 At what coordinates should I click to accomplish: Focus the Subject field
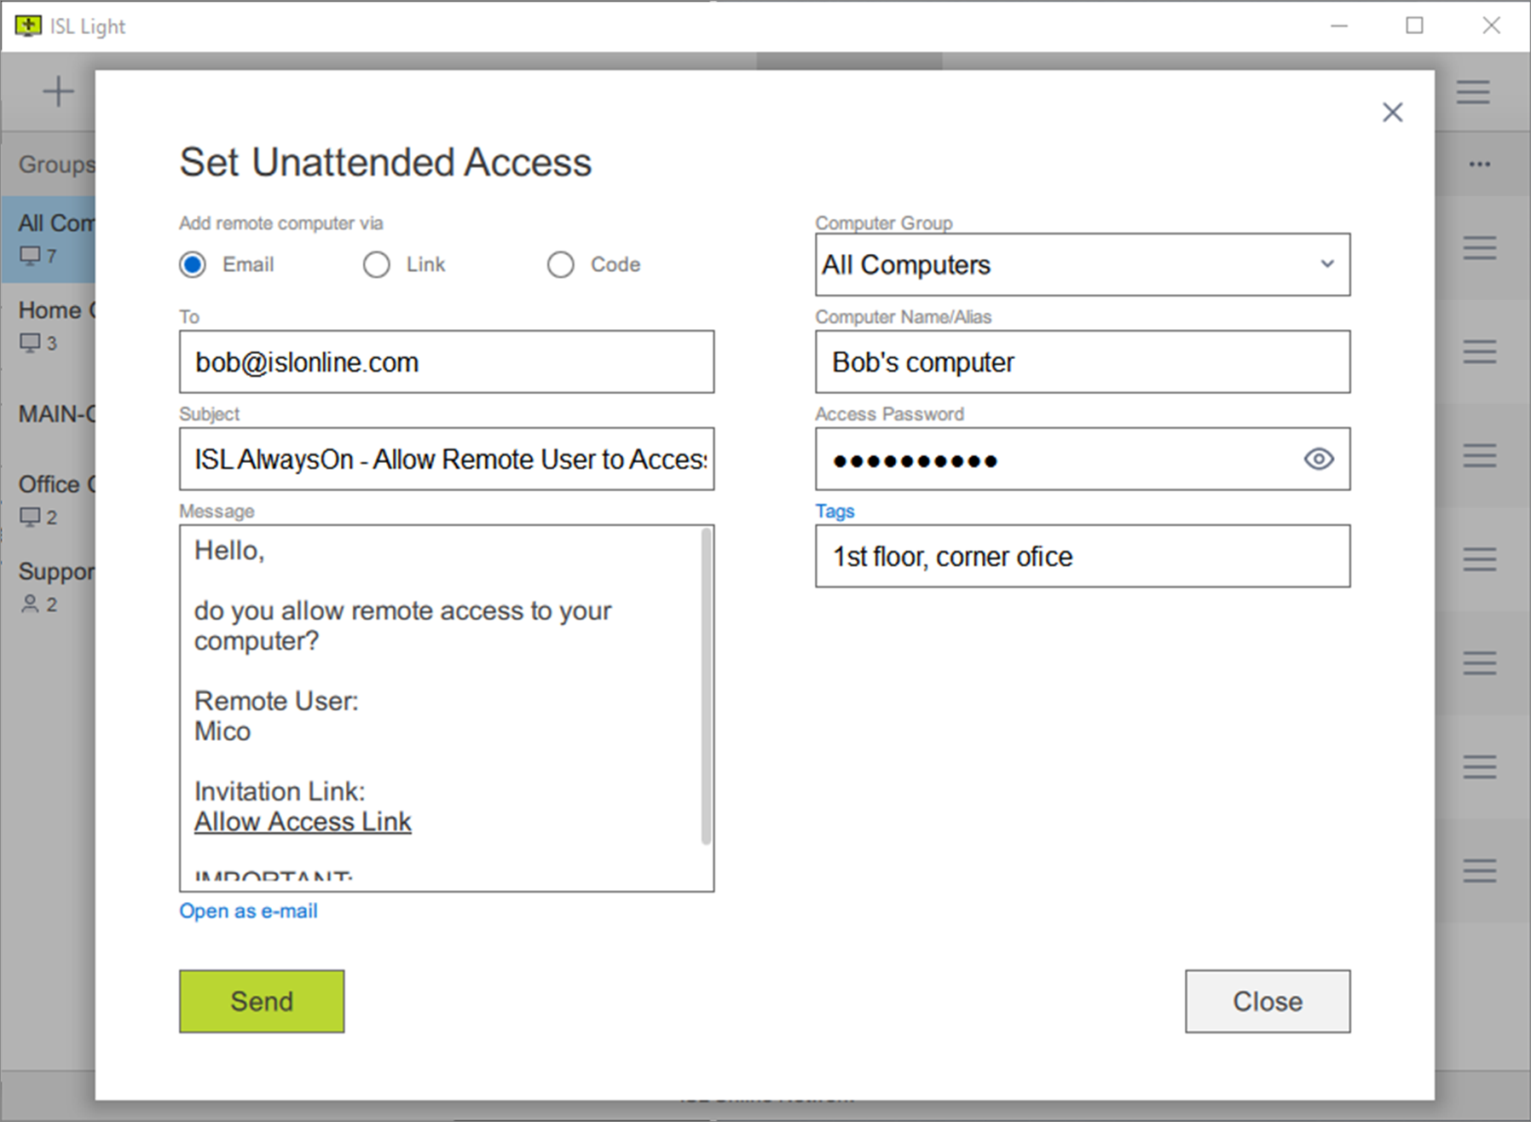[x=447, y=460]
